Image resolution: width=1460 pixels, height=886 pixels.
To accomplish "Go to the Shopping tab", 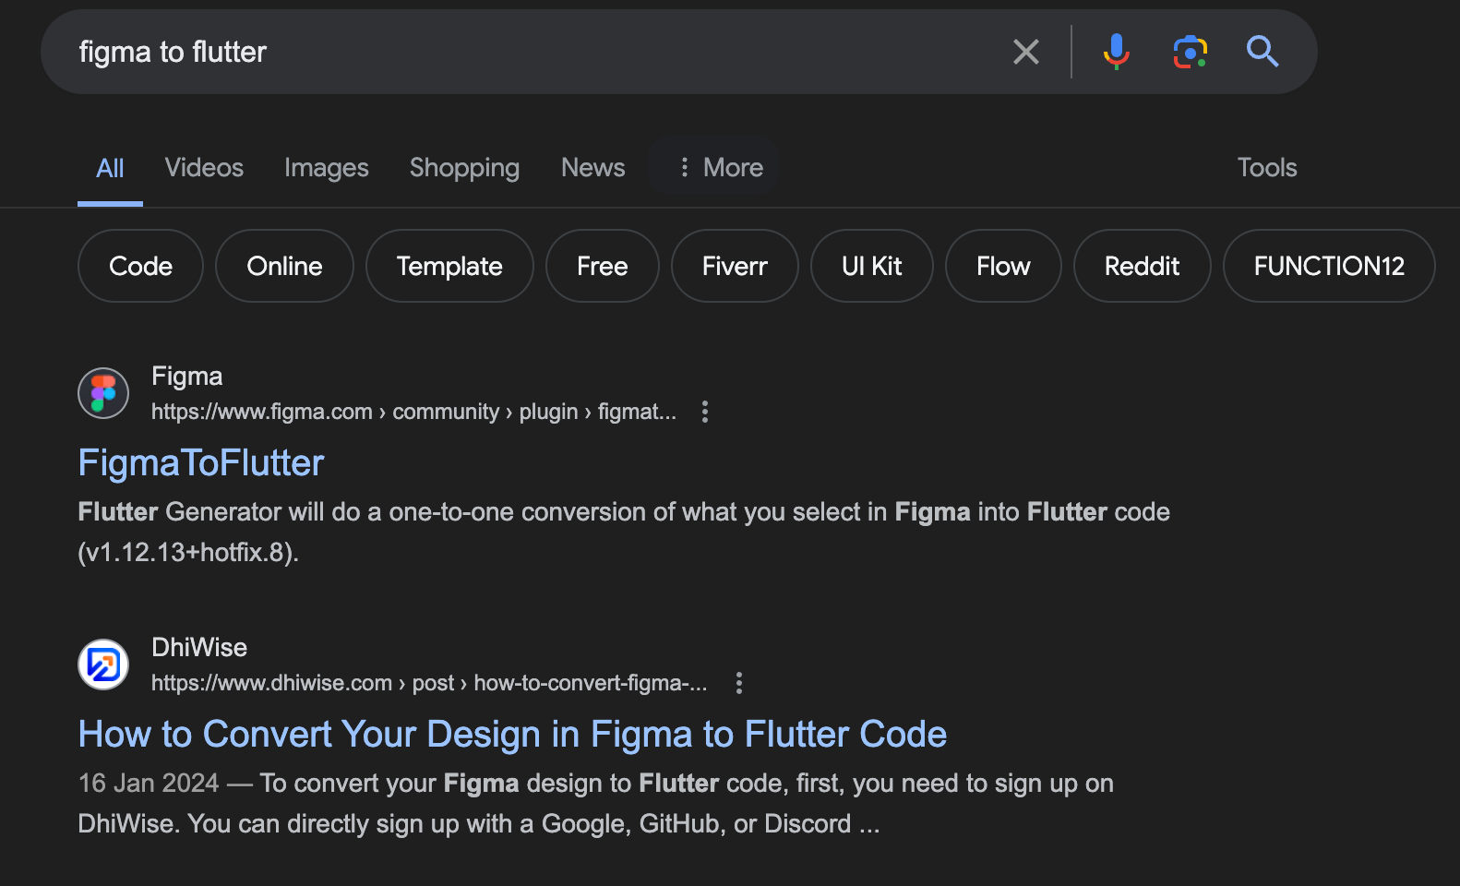I will [464, 167].
